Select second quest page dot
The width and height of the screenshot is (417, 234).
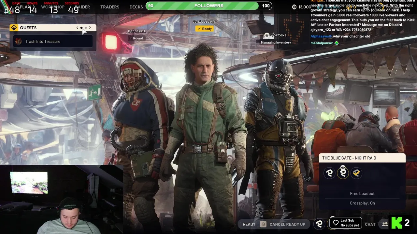click(x=86, y=28)
